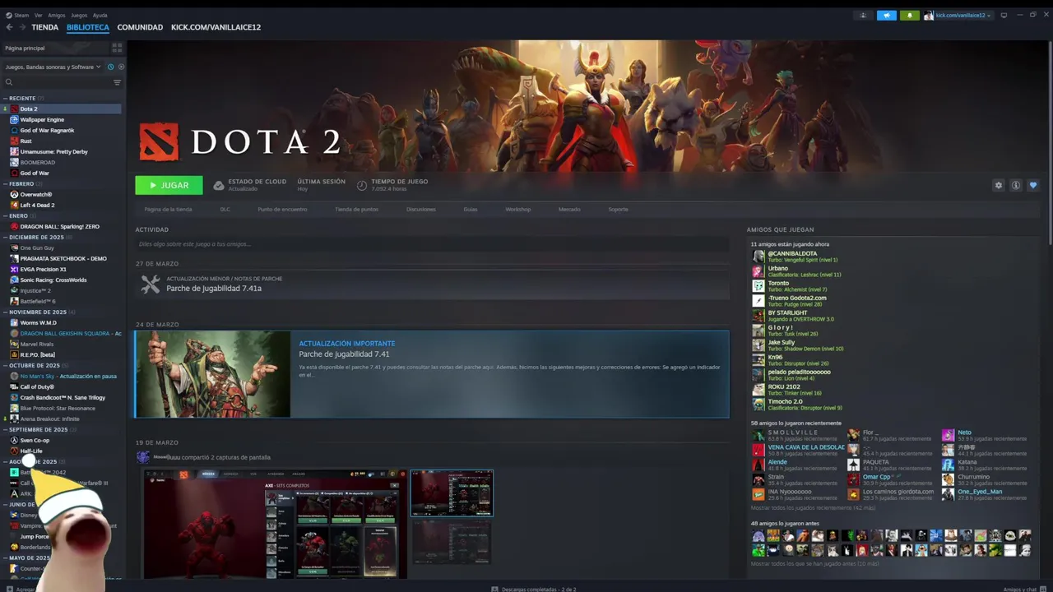
Task: Click the back navigation arrow
Action: (9, 27)
